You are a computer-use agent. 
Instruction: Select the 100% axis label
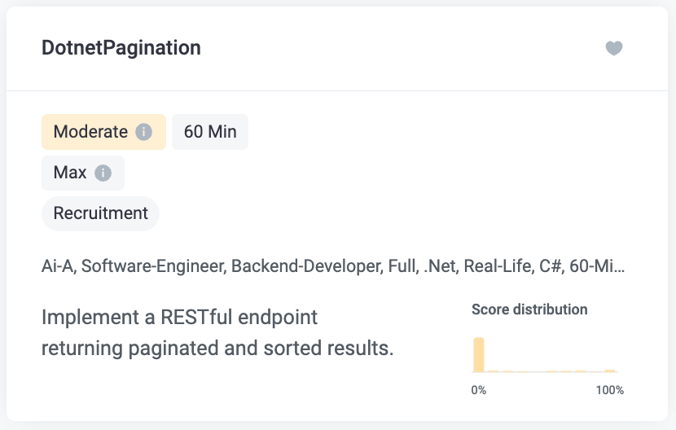[609, 390]
